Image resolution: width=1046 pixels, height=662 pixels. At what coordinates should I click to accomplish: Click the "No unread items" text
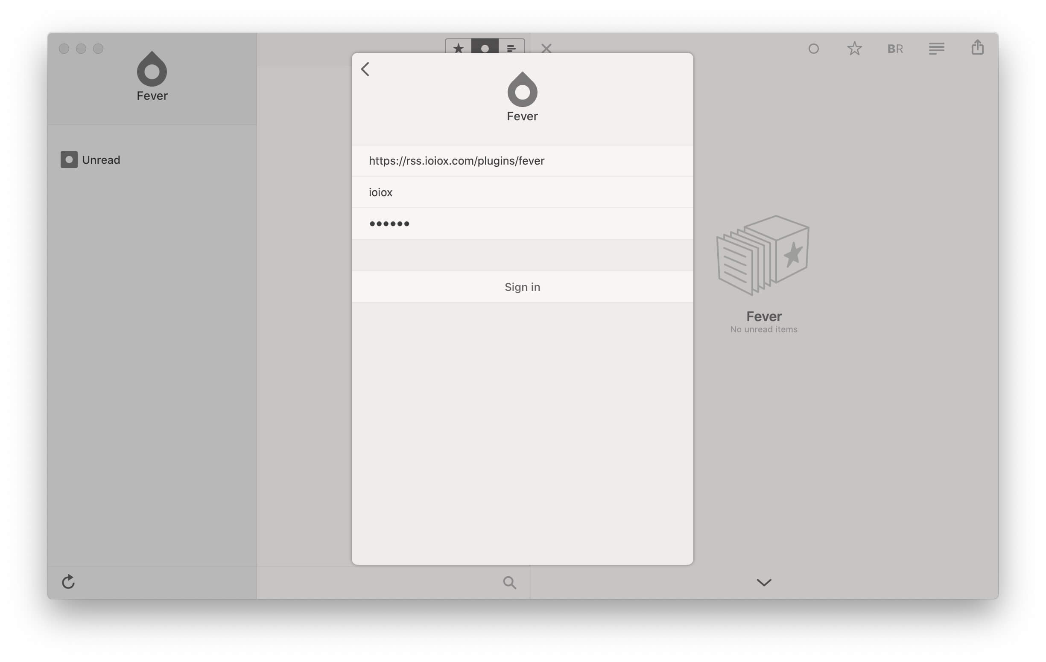[764, 329]
